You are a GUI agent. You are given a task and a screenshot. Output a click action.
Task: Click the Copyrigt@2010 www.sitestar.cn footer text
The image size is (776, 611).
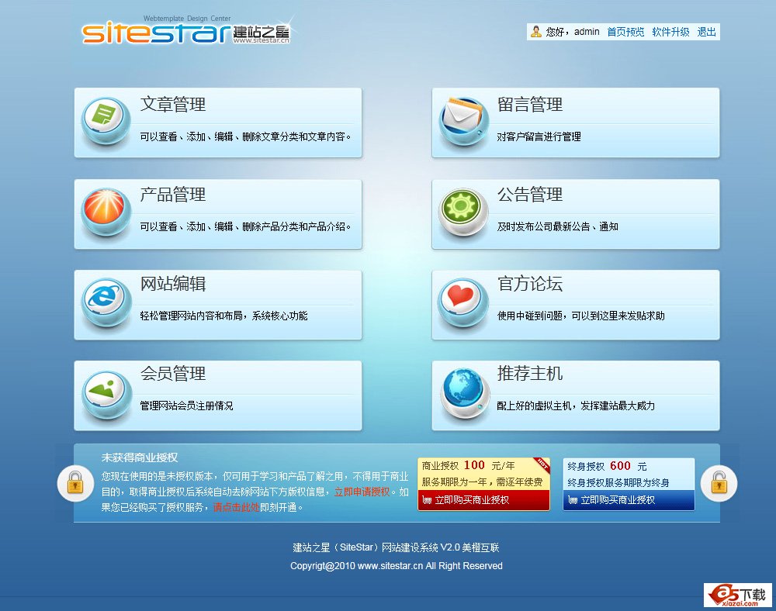pyautogui.click(x=397, y=566)
